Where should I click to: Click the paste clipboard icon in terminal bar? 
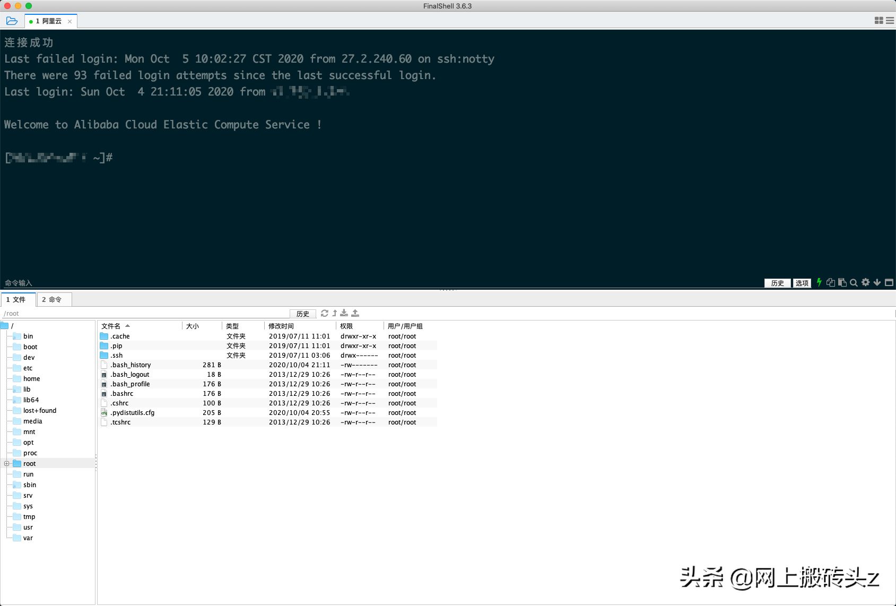click(842, 282)
